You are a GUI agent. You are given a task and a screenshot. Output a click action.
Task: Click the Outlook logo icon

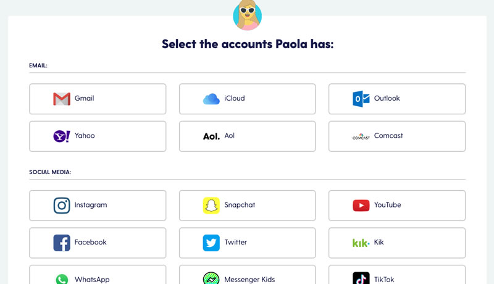tap(361, 99)
